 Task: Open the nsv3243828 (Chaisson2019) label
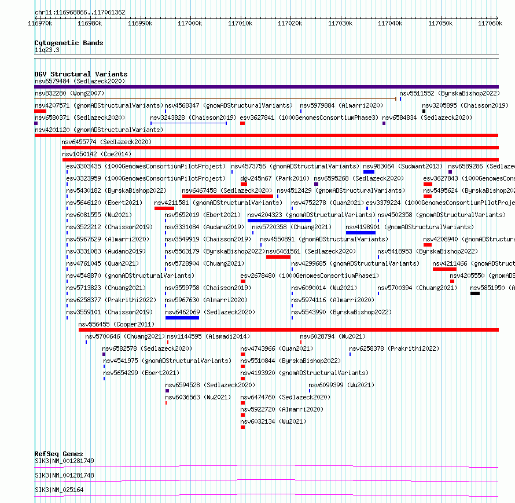(193, 118)
